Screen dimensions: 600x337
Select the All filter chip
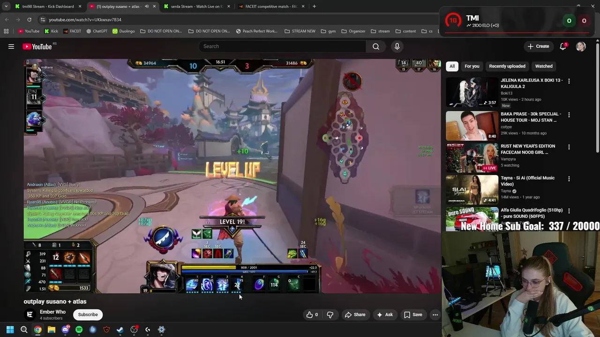coord(452,66)
